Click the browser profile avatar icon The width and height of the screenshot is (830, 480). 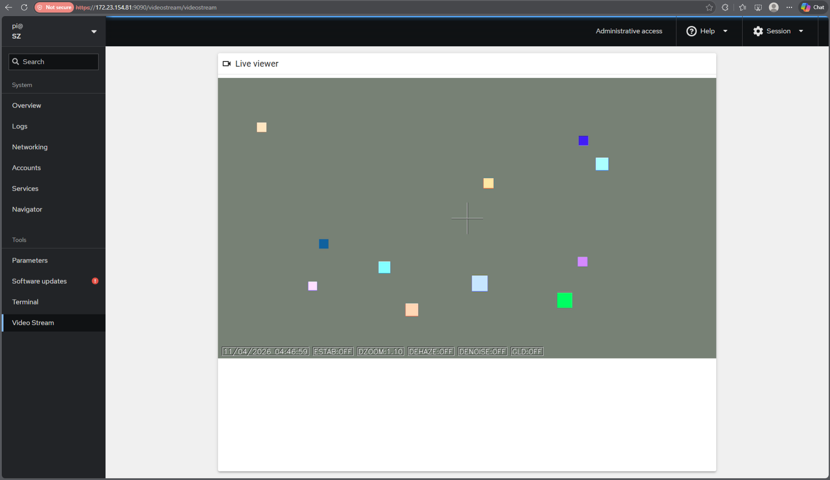tap(774, 7)
